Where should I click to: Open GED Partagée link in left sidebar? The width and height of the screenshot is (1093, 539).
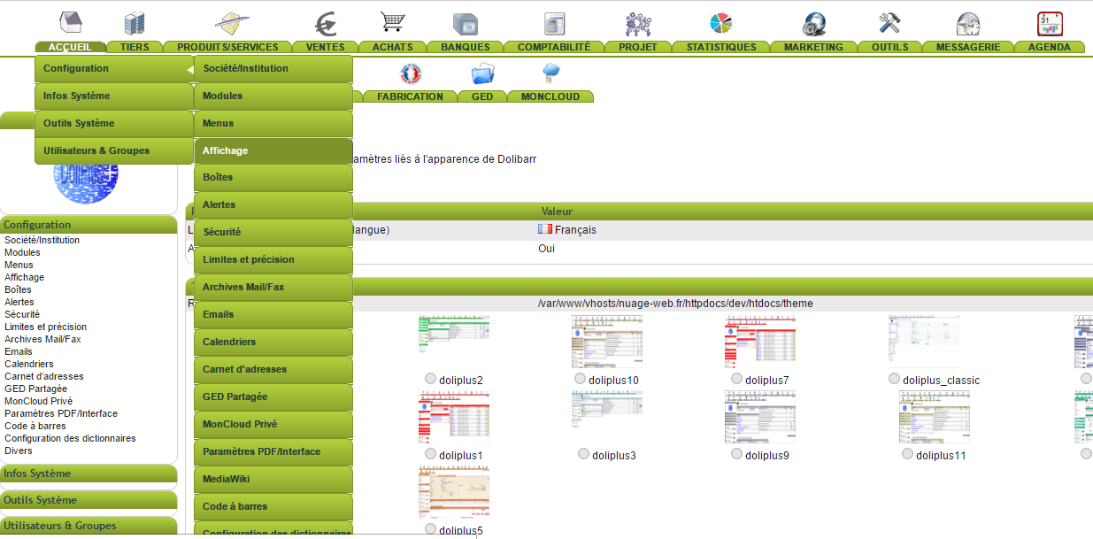35,389
